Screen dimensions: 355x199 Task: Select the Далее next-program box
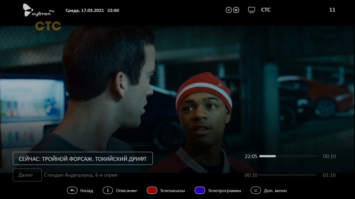pyautogui.click(x=27, y=175)
